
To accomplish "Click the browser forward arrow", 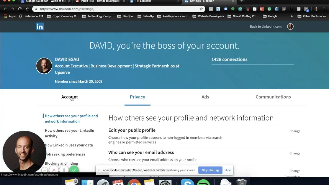I will [x=12, y=9].
